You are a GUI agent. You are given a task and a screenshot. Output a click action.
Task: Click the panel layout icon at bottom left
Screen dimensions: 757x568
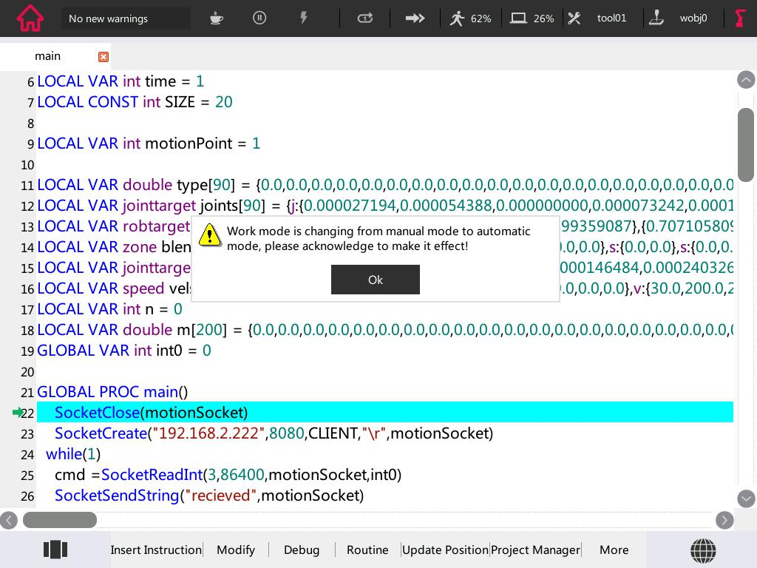click(x=55, y=550)
